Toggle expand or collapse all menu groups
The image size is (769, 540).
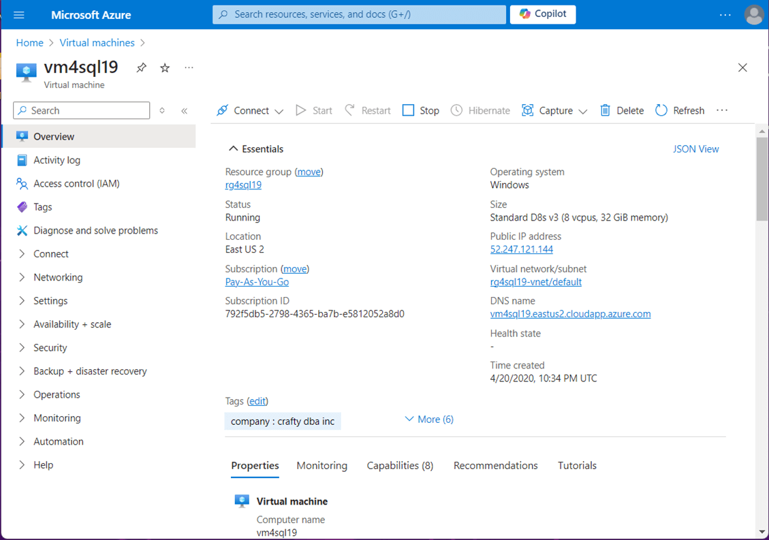pos(162,110)
